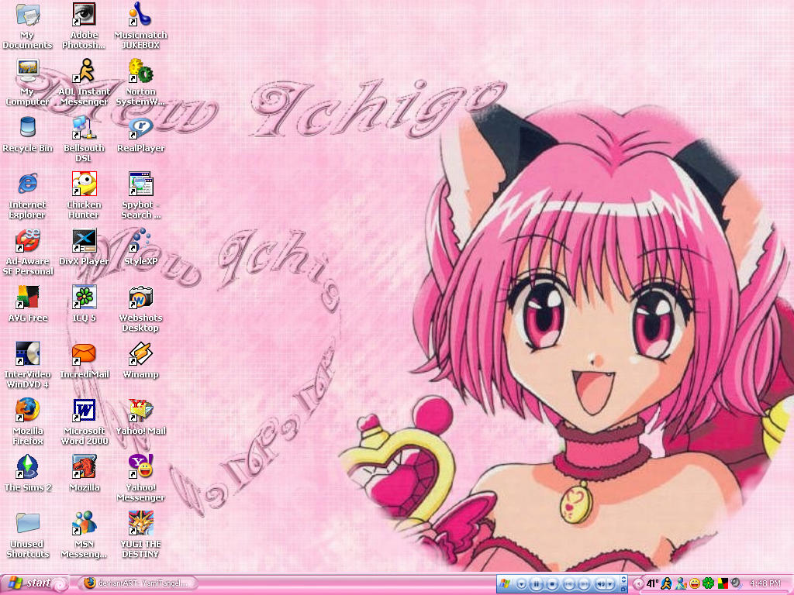Open the Start menu
Image resolution: width=794 pixels, height=595 pixels.
34,583
